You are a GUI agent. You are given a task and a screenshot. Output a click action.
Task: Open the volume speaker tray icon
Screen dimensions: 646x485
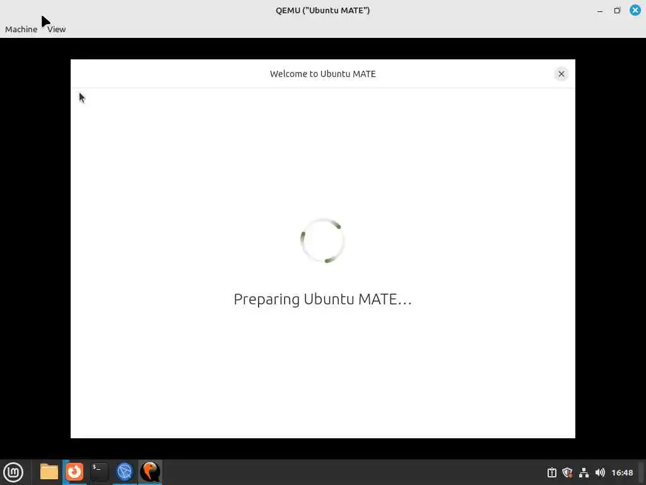pyautogui.click(x=600, y=472)
